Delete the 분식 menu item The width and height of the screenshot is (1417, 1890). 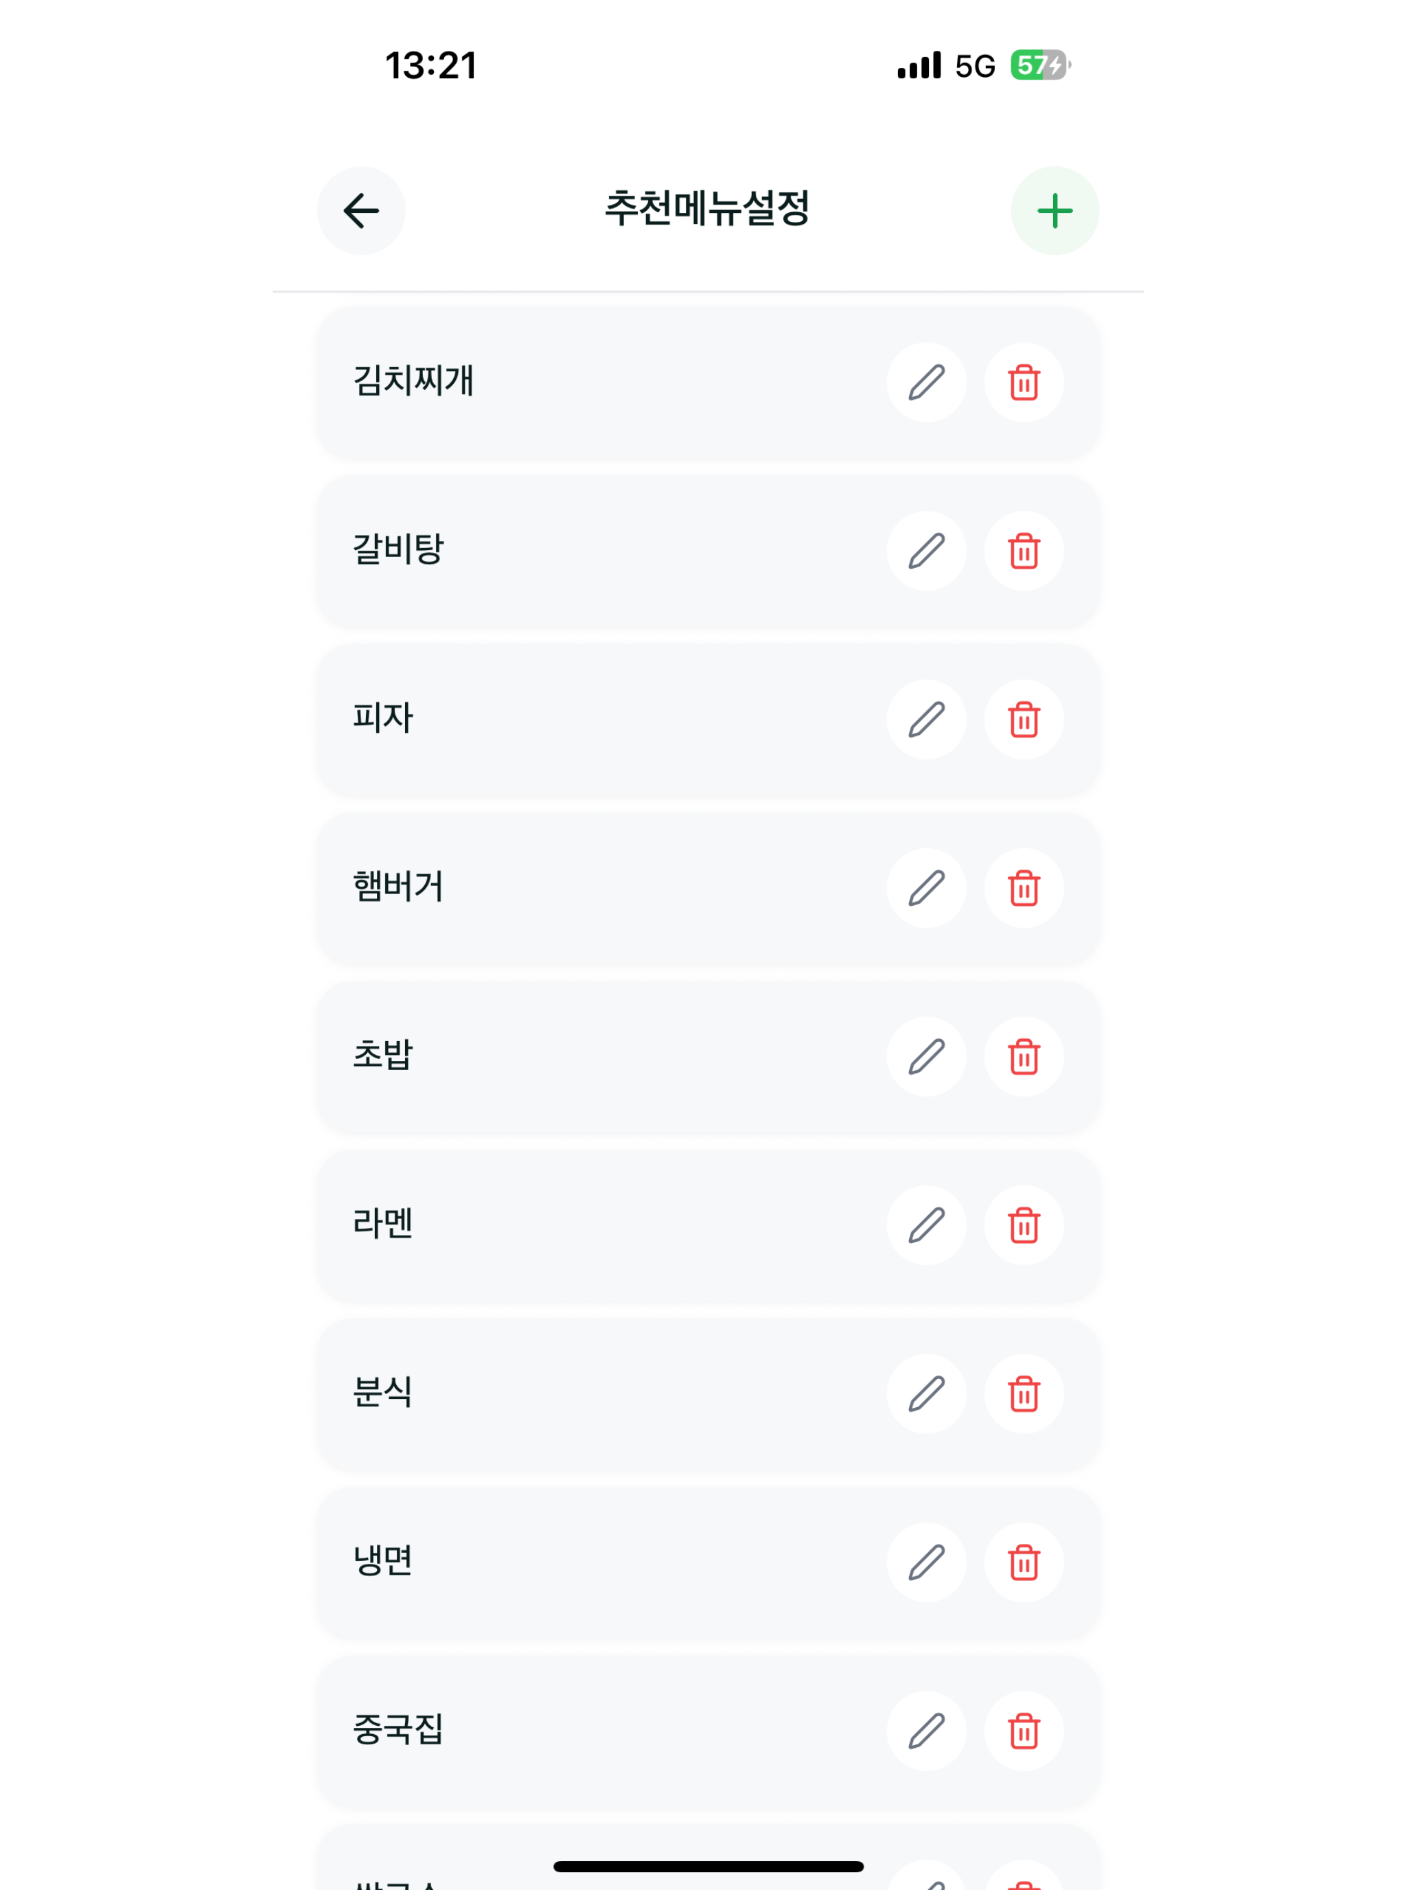pos(1024,1394)
